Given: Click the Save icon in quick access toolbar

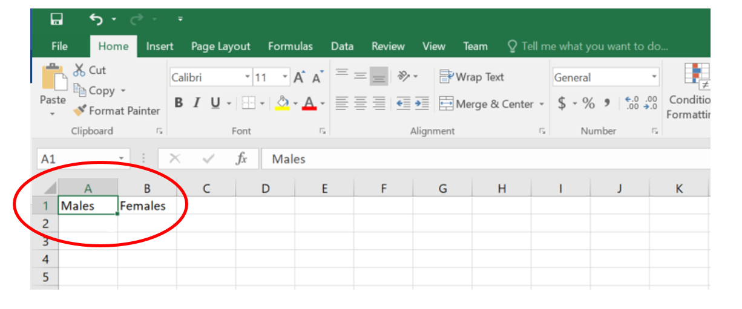Looking at the screenshot, I should point(56,20).
